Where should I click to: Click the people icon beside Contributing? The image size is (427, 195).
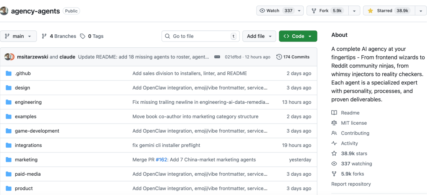tap(334, 133)
